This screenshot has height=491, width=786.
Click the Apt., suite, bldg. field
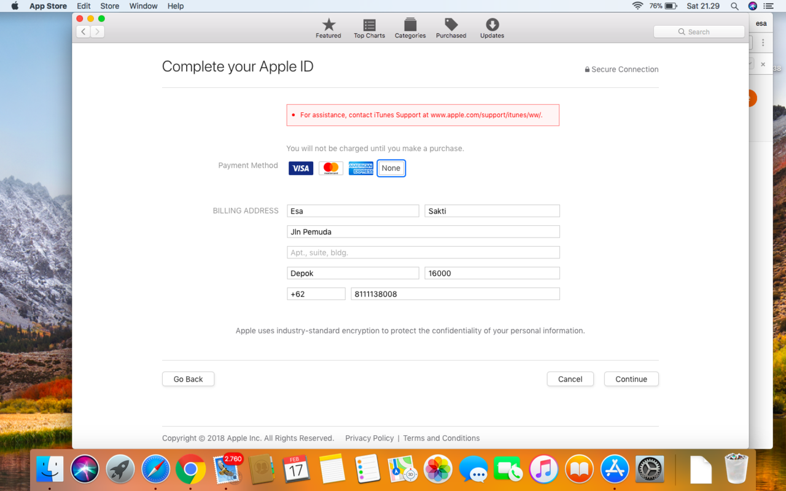coord(423,252)
